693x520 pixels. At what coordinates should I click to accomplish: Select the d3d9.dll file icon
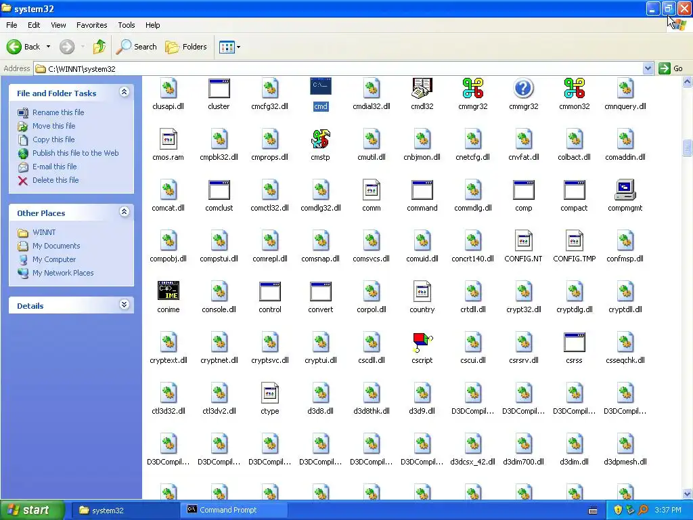point(422,393)
